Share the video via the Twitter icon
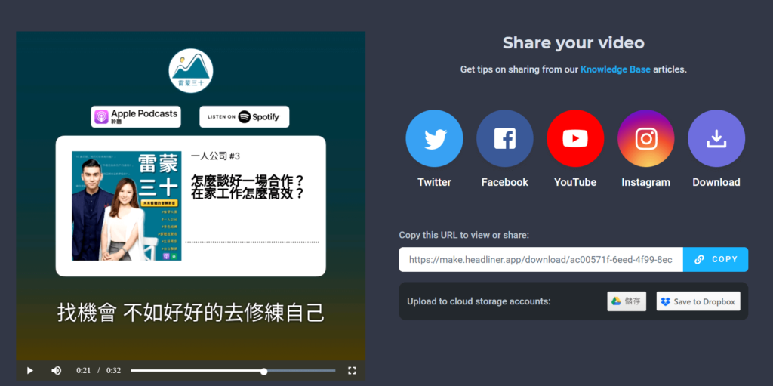 pos(434,139)
